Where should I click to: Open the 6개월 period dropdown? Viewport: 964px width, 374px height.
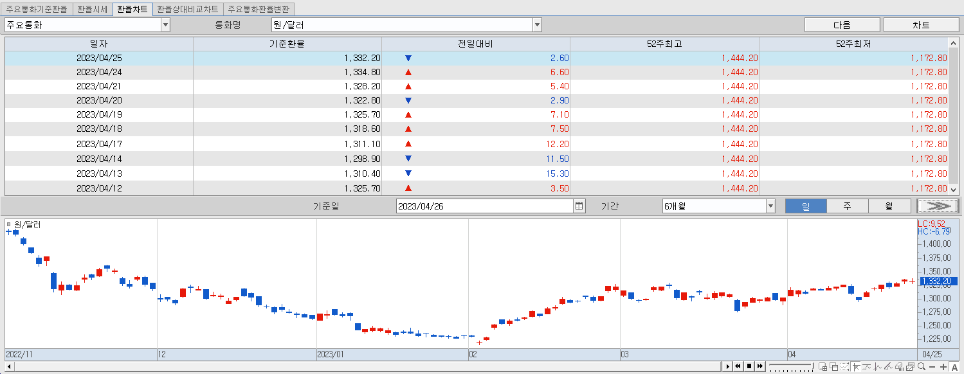coord(770,206)
